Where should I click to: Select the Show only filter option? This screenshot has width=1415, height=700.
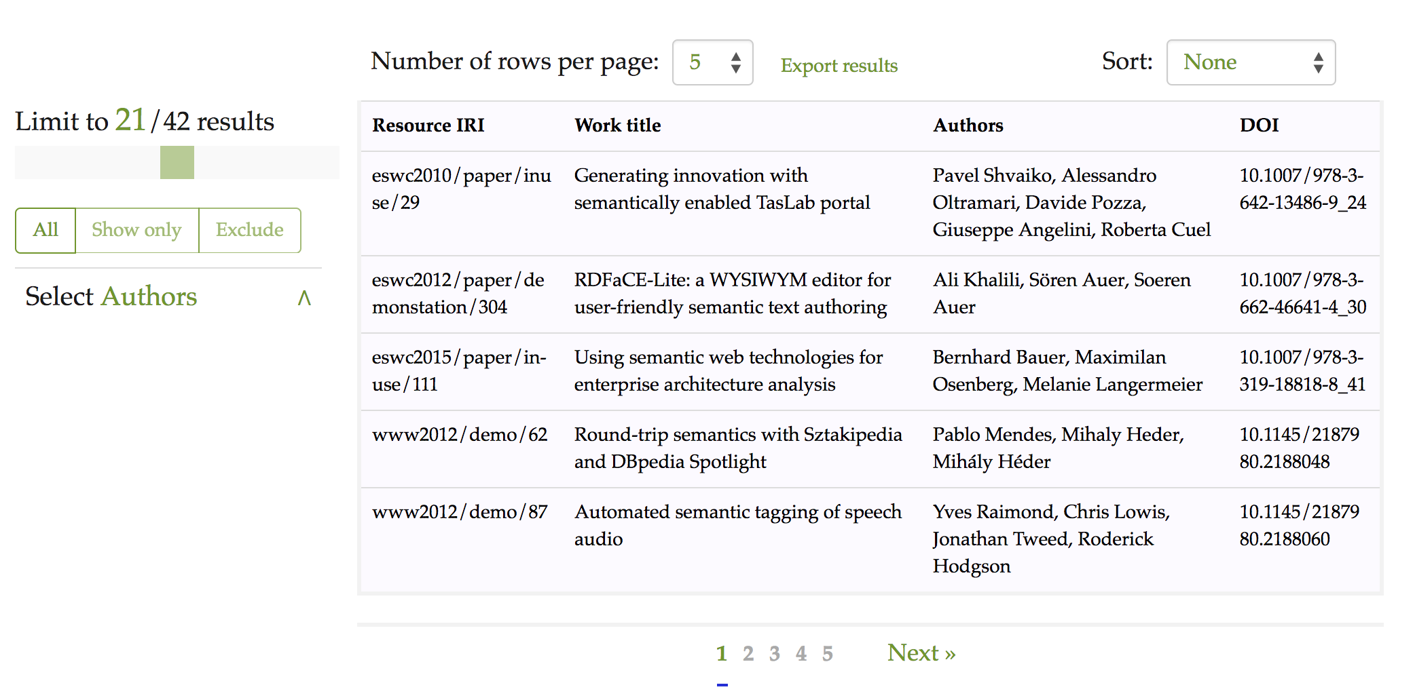[136, 230]
